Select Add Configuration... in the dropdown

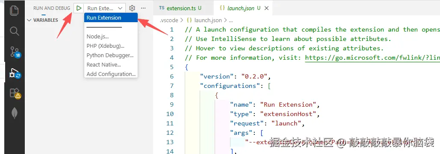[111, 74]
